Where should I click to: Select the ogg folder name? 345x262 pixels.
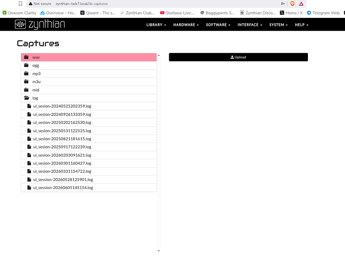pyautogui.click(x=36, y=65)
